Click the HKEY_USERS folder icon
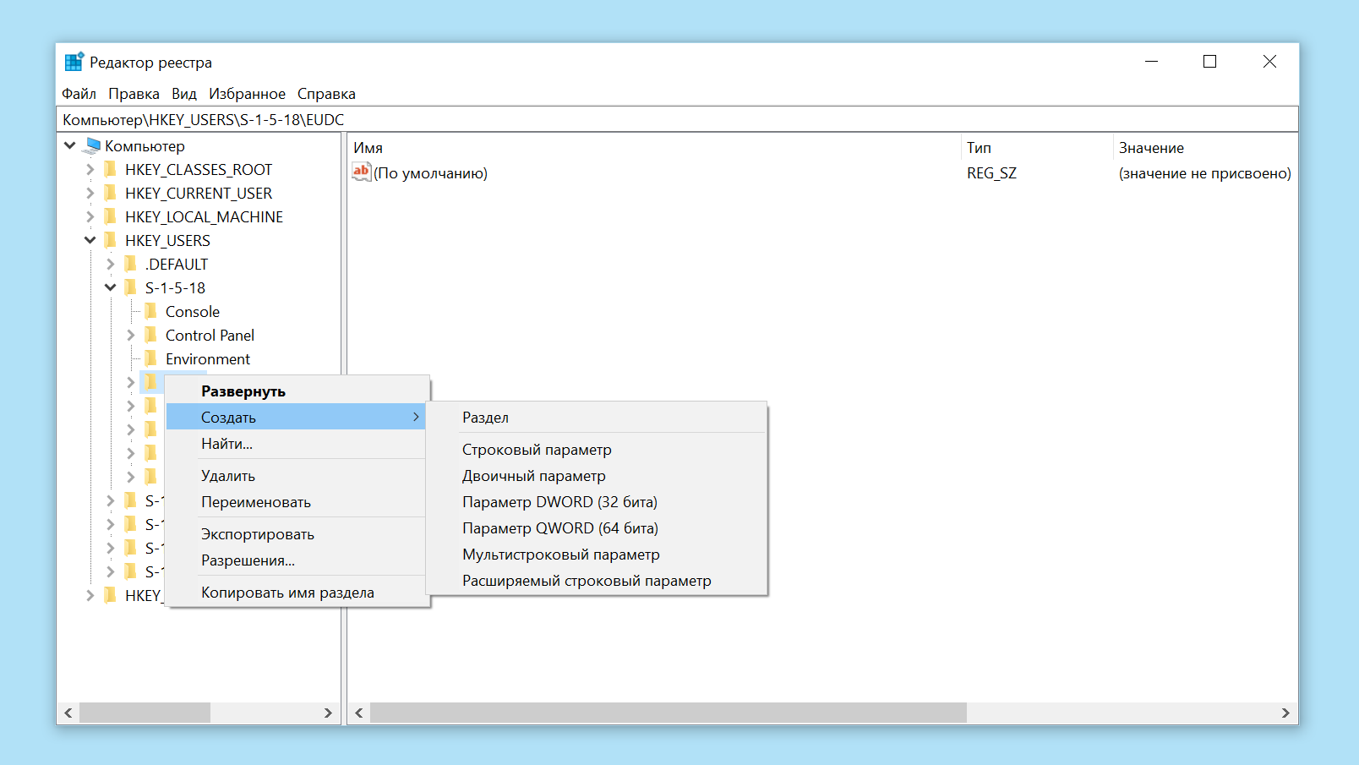This screenshot has height=765, width=1359. (111, 240)
